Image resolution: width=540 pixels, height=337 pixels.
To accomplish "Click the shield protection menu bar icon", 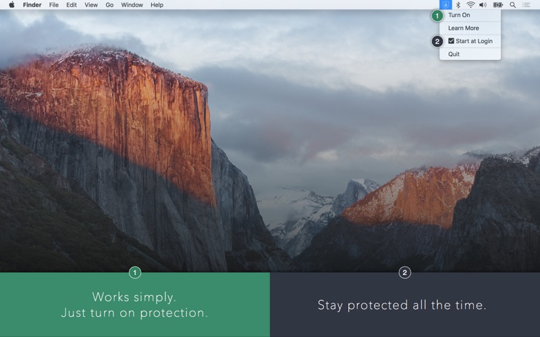I will click(x=446, y=5).
